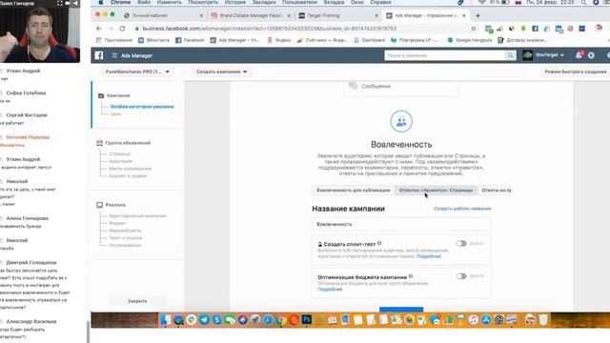Viewport: 610px width, 343px height.
Task: Open the Dashboard bookmark
Action: 369,40
